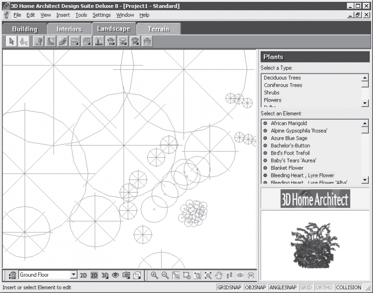
Task: Choose Blanket Flower element
Action: (x=287, y=168)
